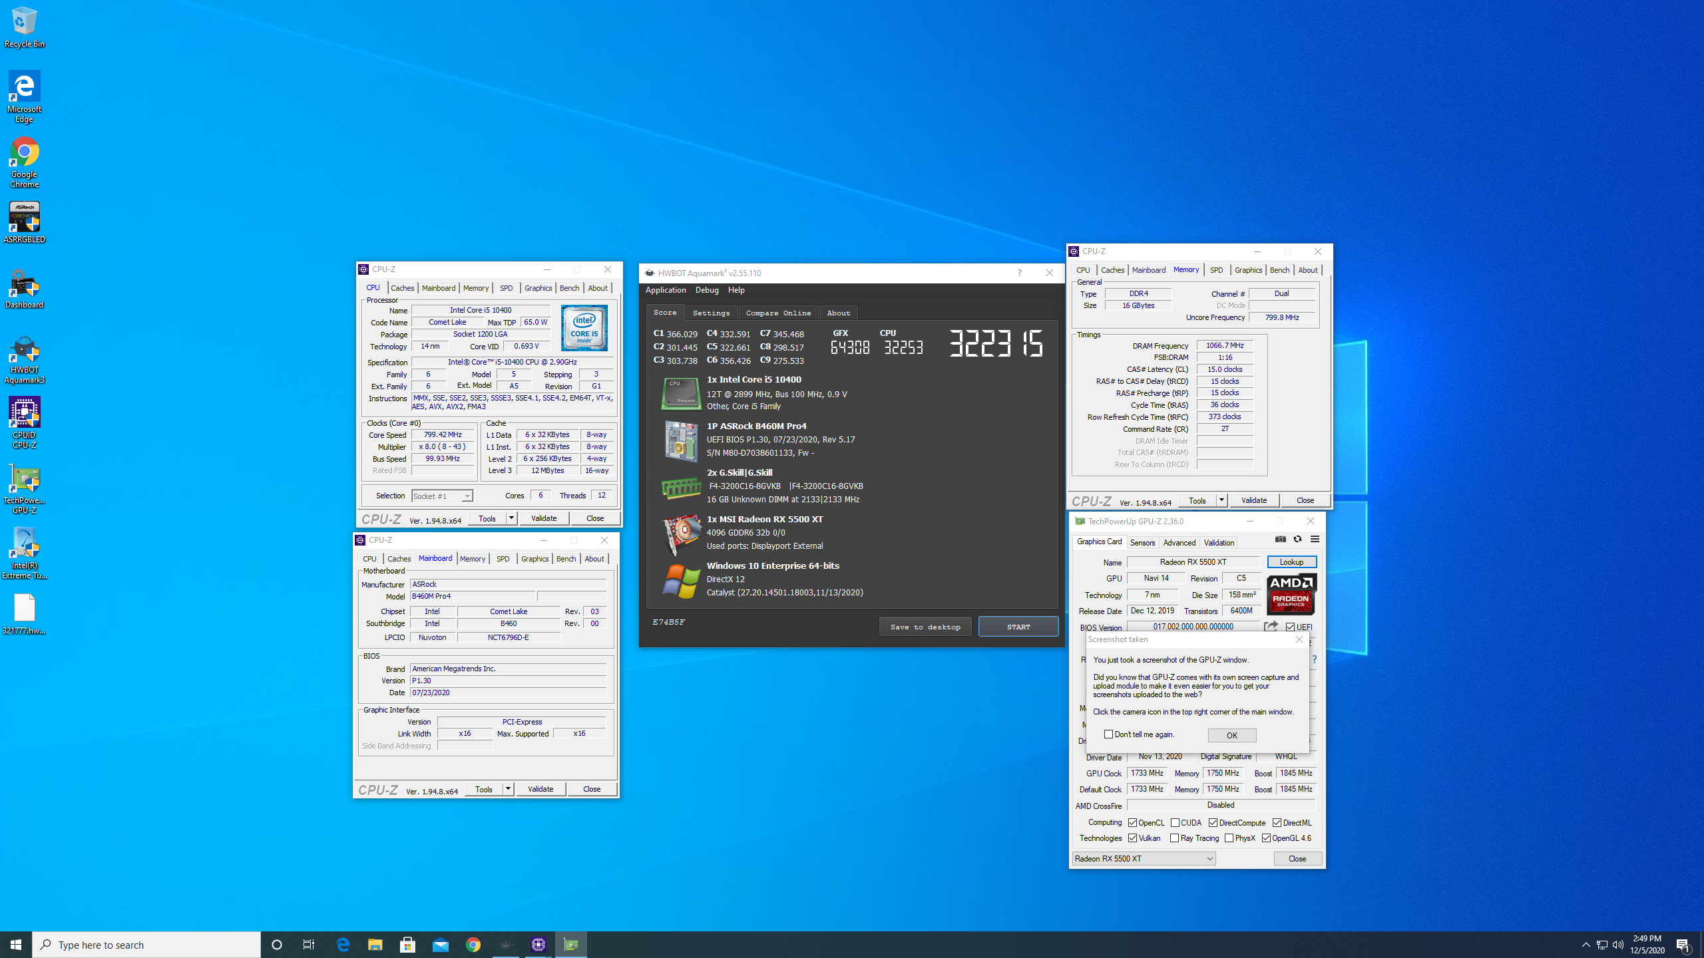
Task: Click the START button in Aquamark
Action: pyautogui.click(x=1018, y=627)
